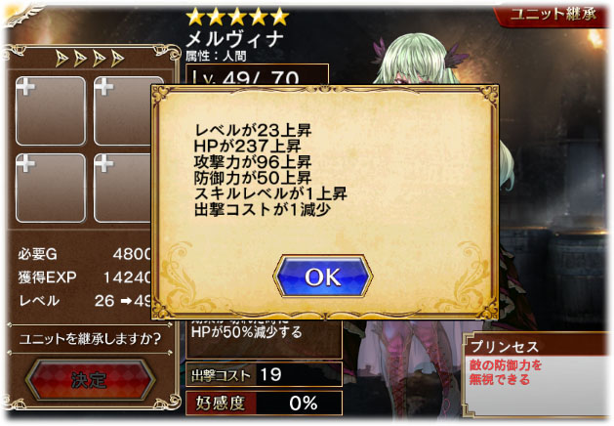Select the top-left empty unit slot
This screenshot has height=426, width=614.
pos(51,111)
